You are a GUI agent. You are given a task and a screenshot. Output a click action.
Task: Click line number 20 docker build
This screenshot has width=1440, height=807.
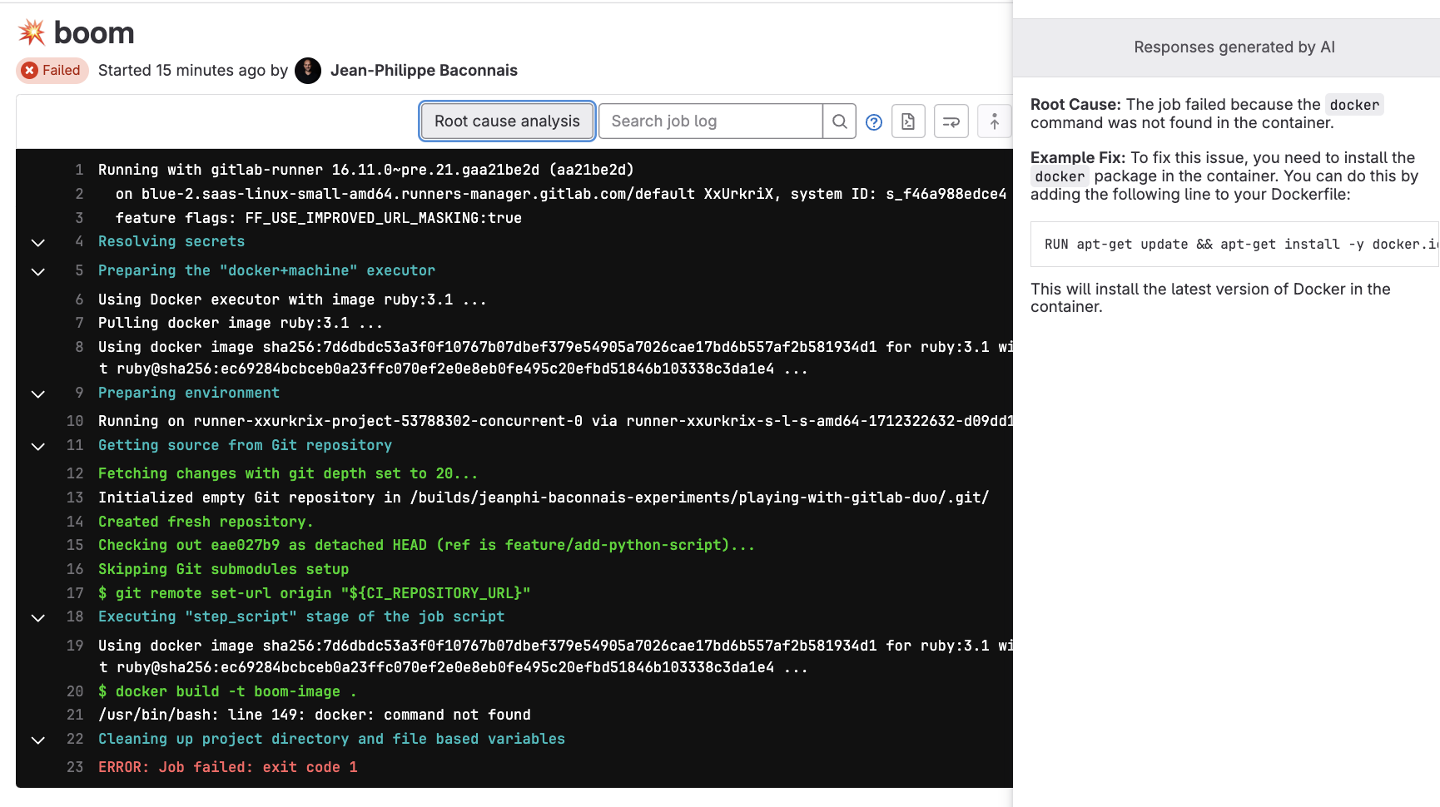pyautogui.click(x=75, y=691)
